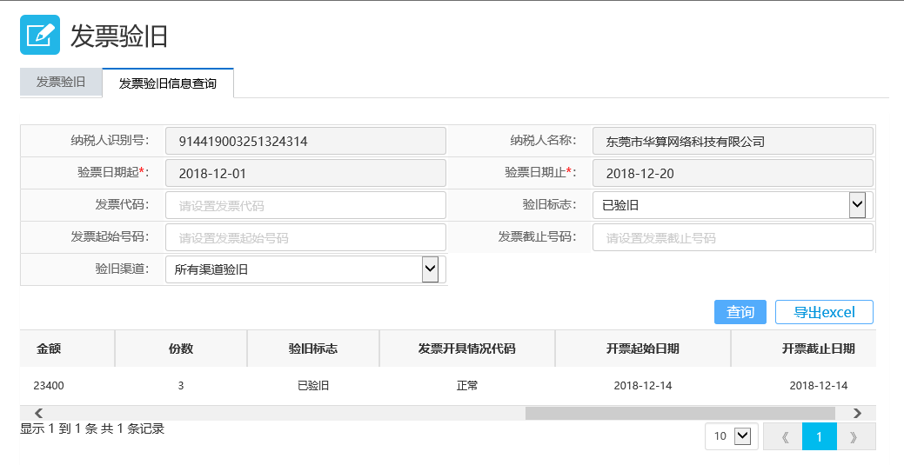Go to previous page with « icon
The width and height of the screenshot is (904, 465).
pyautogui.click(x=783, y=437)
